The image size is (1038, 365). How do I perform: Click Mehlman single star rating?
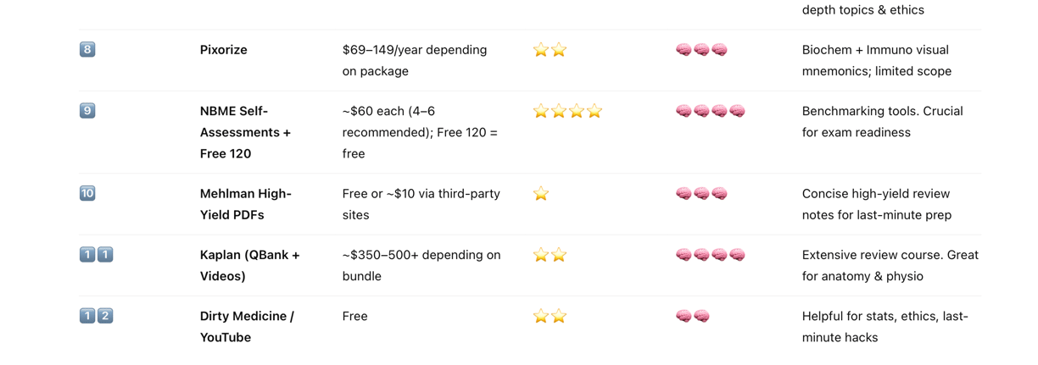[541, 194]
